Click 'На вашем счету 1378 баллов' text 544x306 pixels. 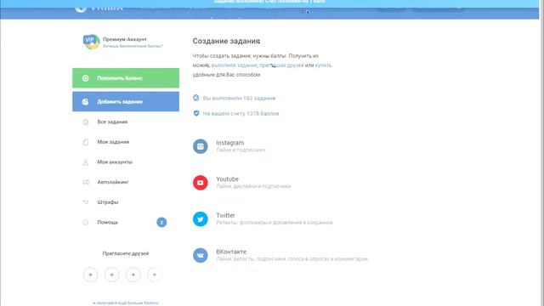241,113
